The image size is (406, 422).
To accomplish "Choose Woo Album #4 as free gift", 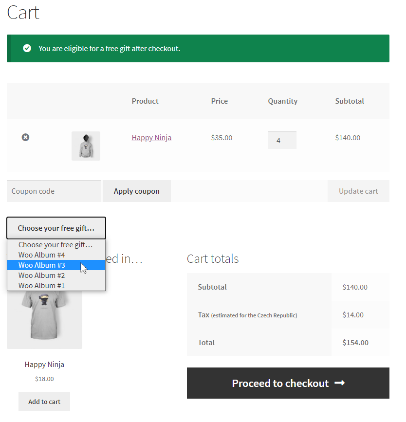I will [42, 255].
